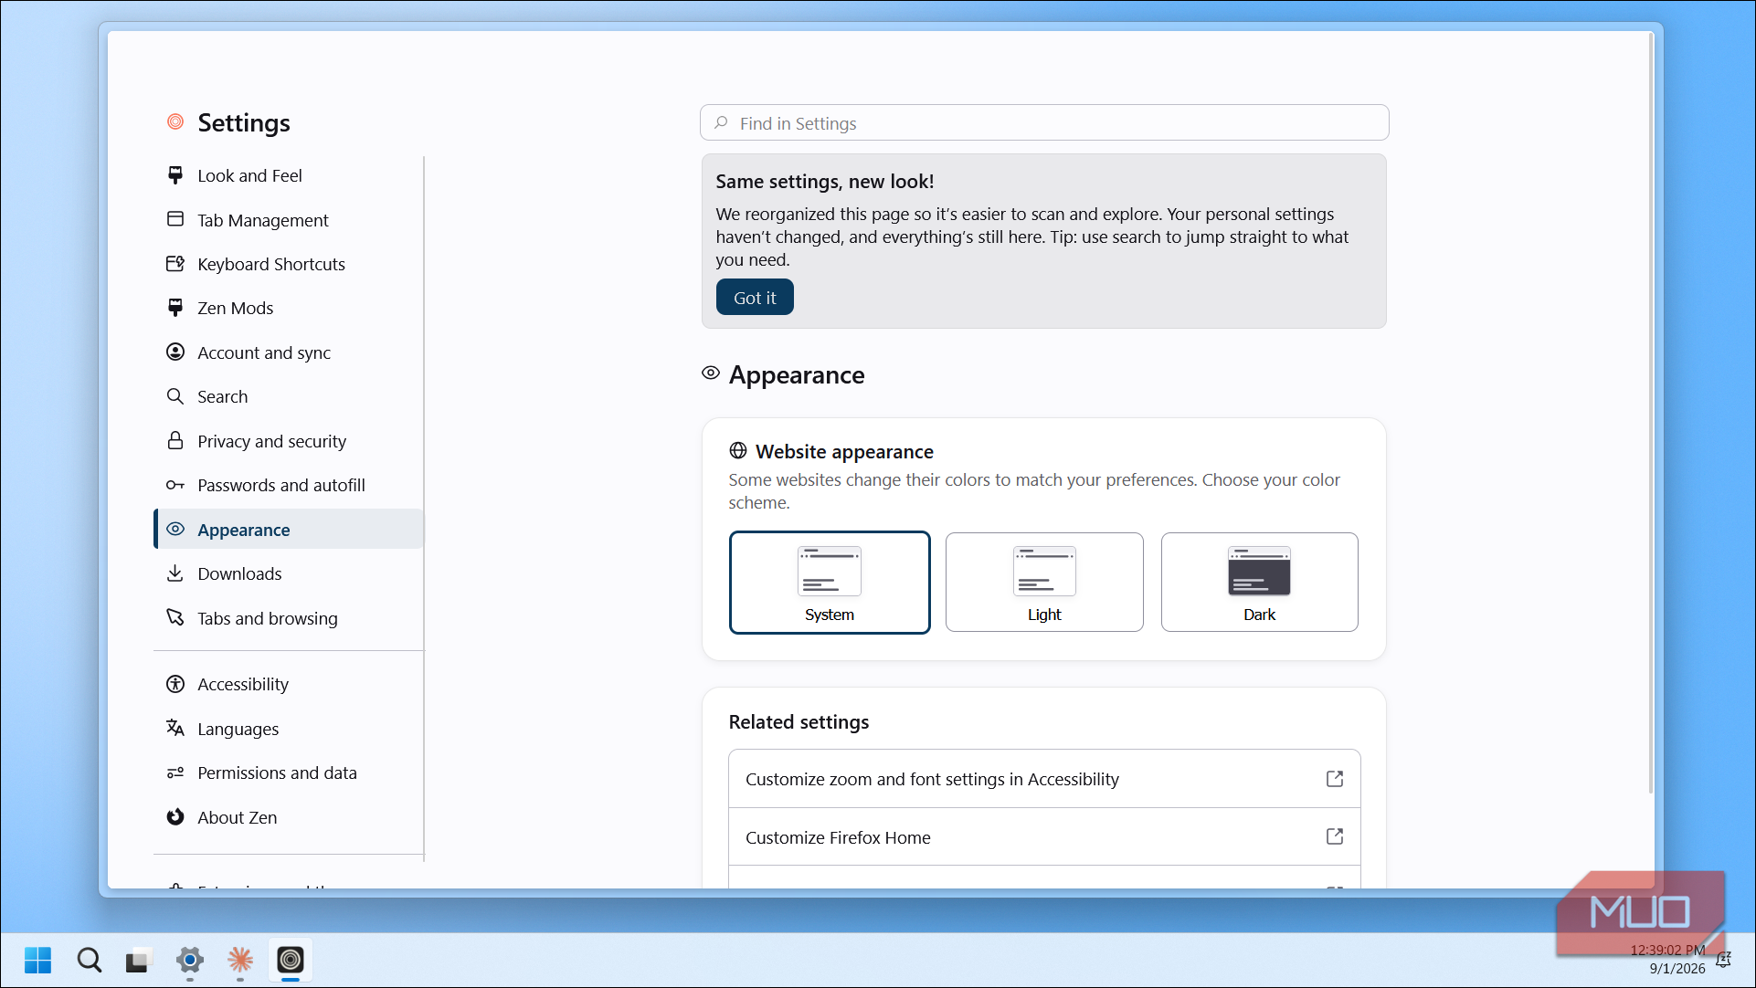Click the Account and sync avatar icon
Image resolution: width=1756 pixels, height=988 pixels.
point(175,352)
